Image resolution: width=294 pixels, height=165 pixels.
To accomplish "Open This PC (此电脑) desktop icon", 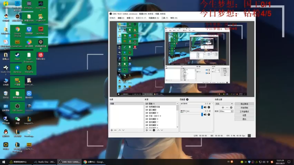I will click(x=6, y=82).
